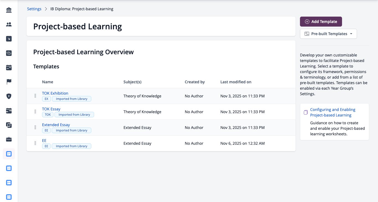Click the TOK tag under TOK Essay

[x=48, y=115]
